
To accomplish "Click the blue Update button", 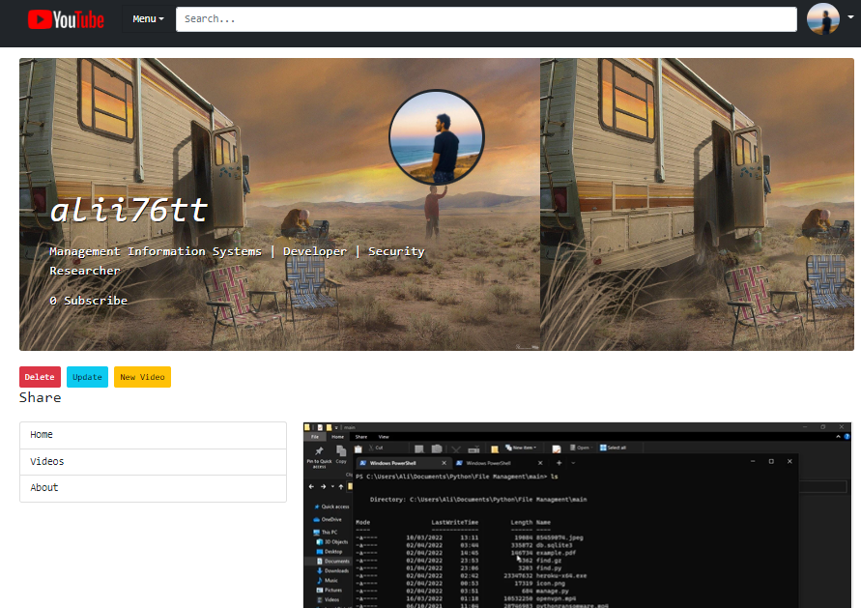I will (x=87, y=377).
